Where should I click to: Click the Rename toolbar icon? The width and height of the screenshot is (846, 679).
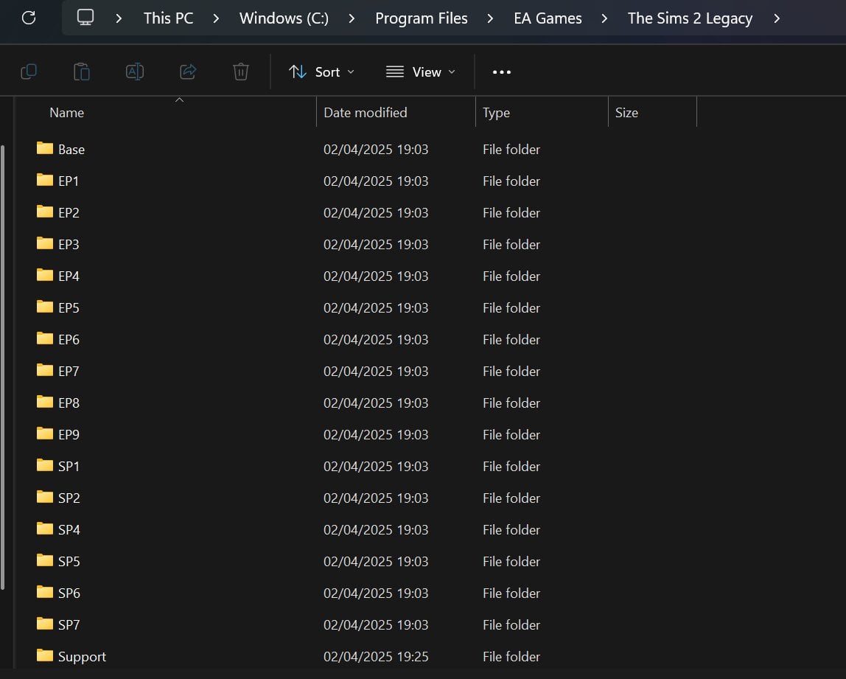click(x=134, y=72)
